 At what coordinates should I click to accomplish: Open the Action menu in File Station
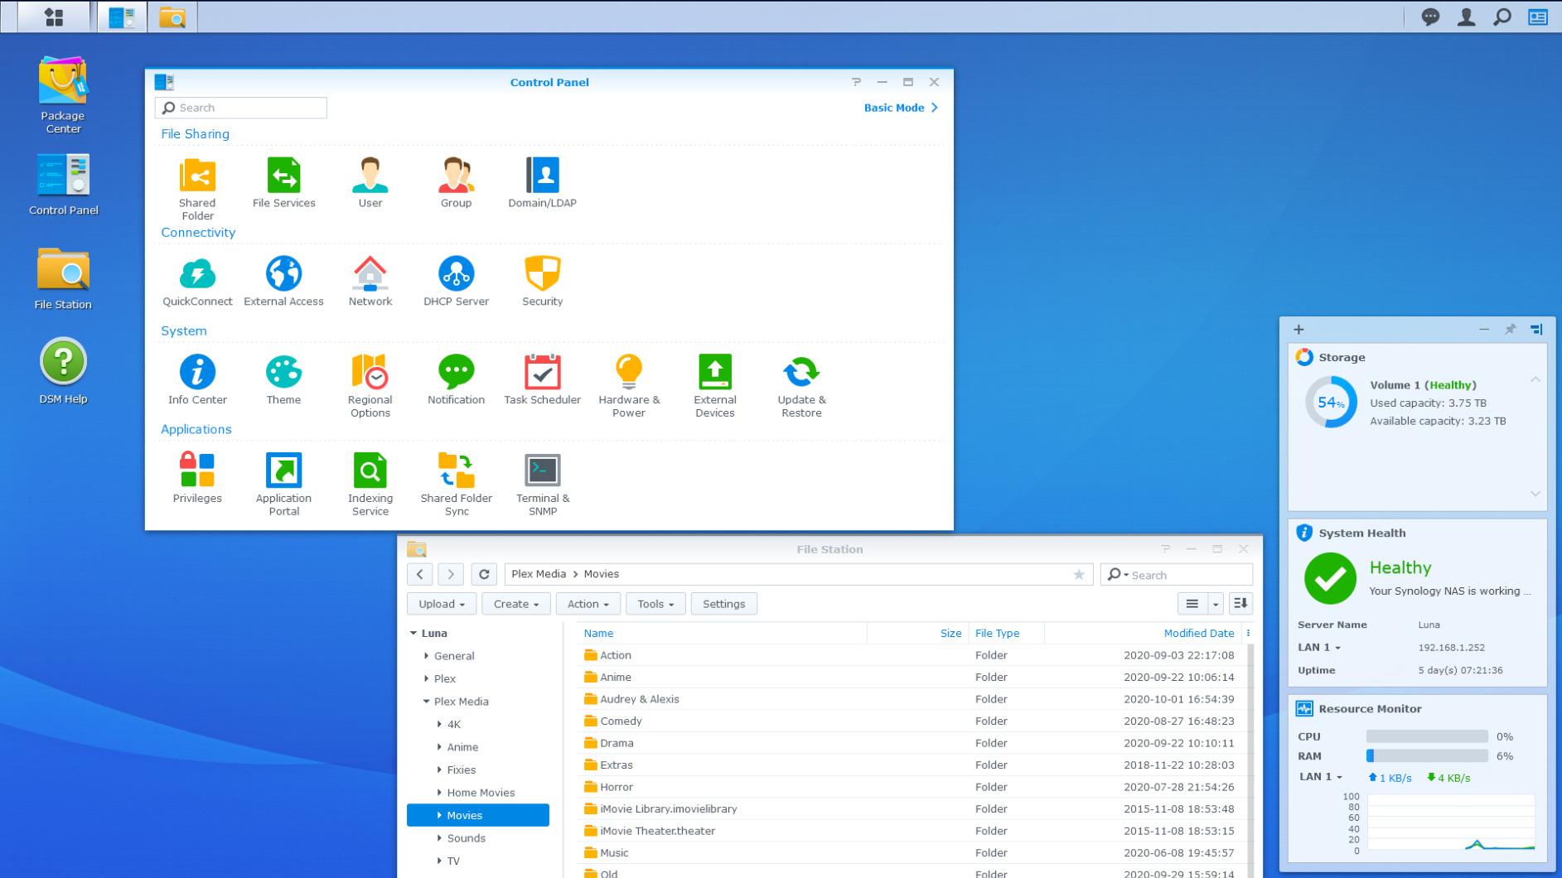coord(587,604)
